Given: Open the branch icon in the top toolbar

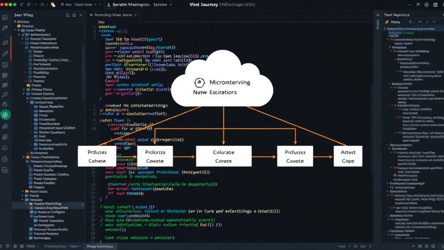Looking at the screenshot, I should point(29,4).
